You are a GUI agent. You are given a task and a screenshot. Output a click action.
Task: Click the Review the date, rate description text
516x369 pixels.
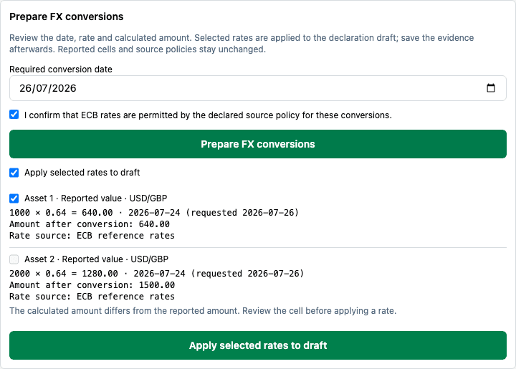pyautogui.click(x=242, y=44)
